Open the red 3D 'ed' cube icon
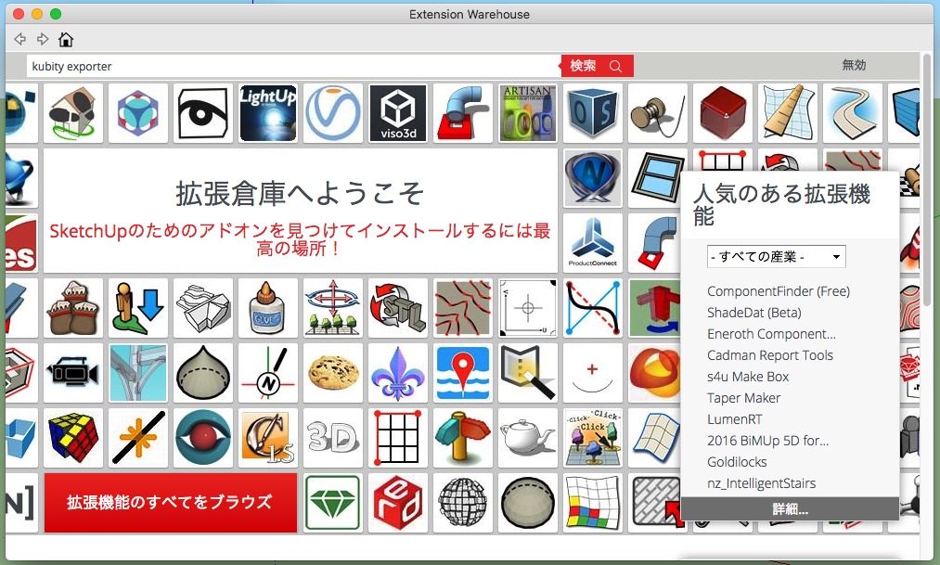The height and width of the screenshot is (565, 940). click(398, 503)
